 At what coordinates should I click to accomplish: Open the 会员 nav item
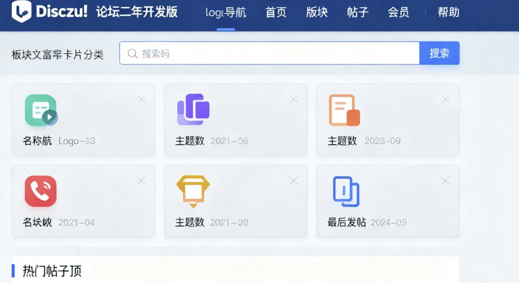click(x=399, y=13)
